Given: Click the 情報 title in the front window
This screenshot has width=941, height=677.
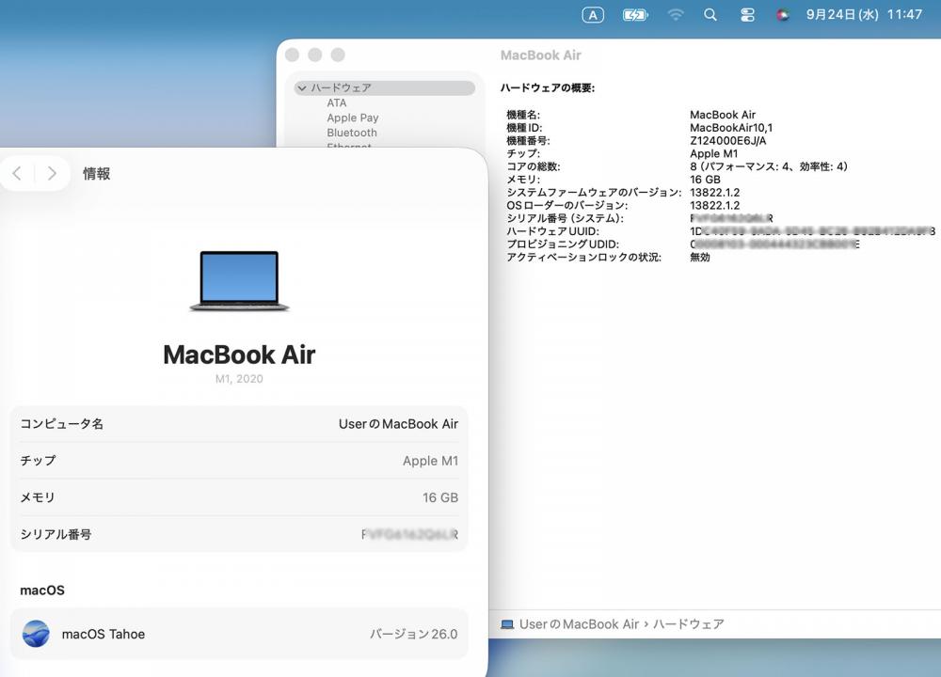Looking at the screenshot, I should click(x=96, y=174).
